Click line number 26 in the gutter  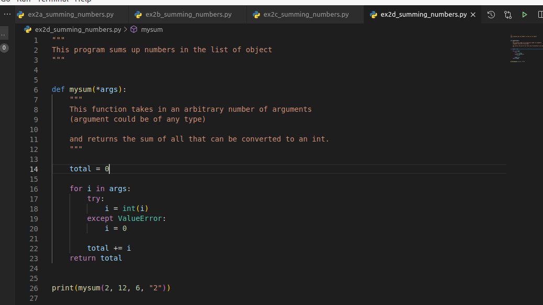[x=33, y=288]
